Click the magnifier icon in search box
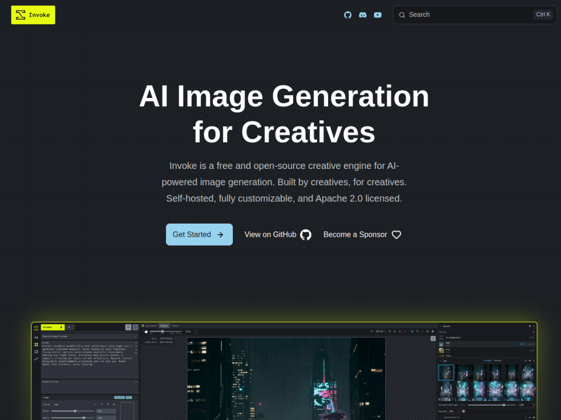The width and height of the screenshot is (561, 420). [x=402, y=15]
